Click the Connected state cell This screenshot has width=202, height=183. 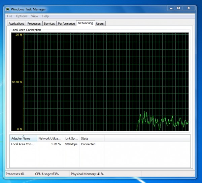point(88,144)
